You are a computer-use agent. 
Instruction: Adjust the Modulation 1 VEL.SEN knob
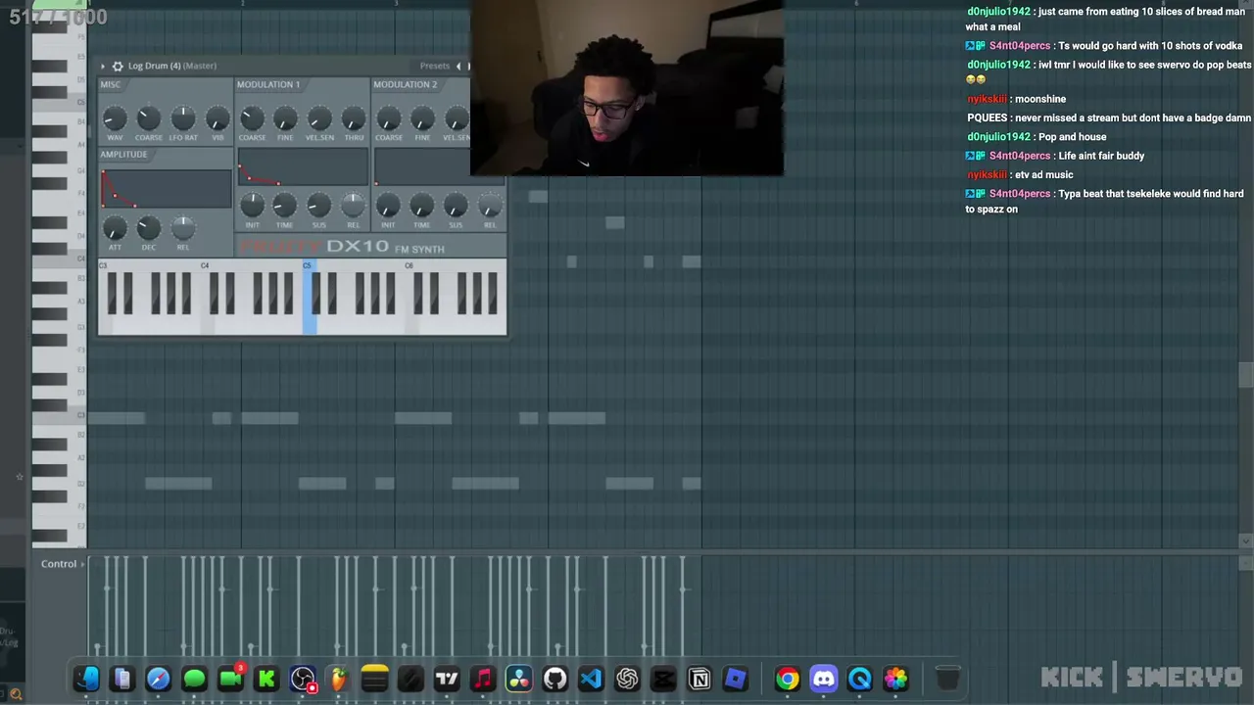pyautogui.click(x=319, y=118)
